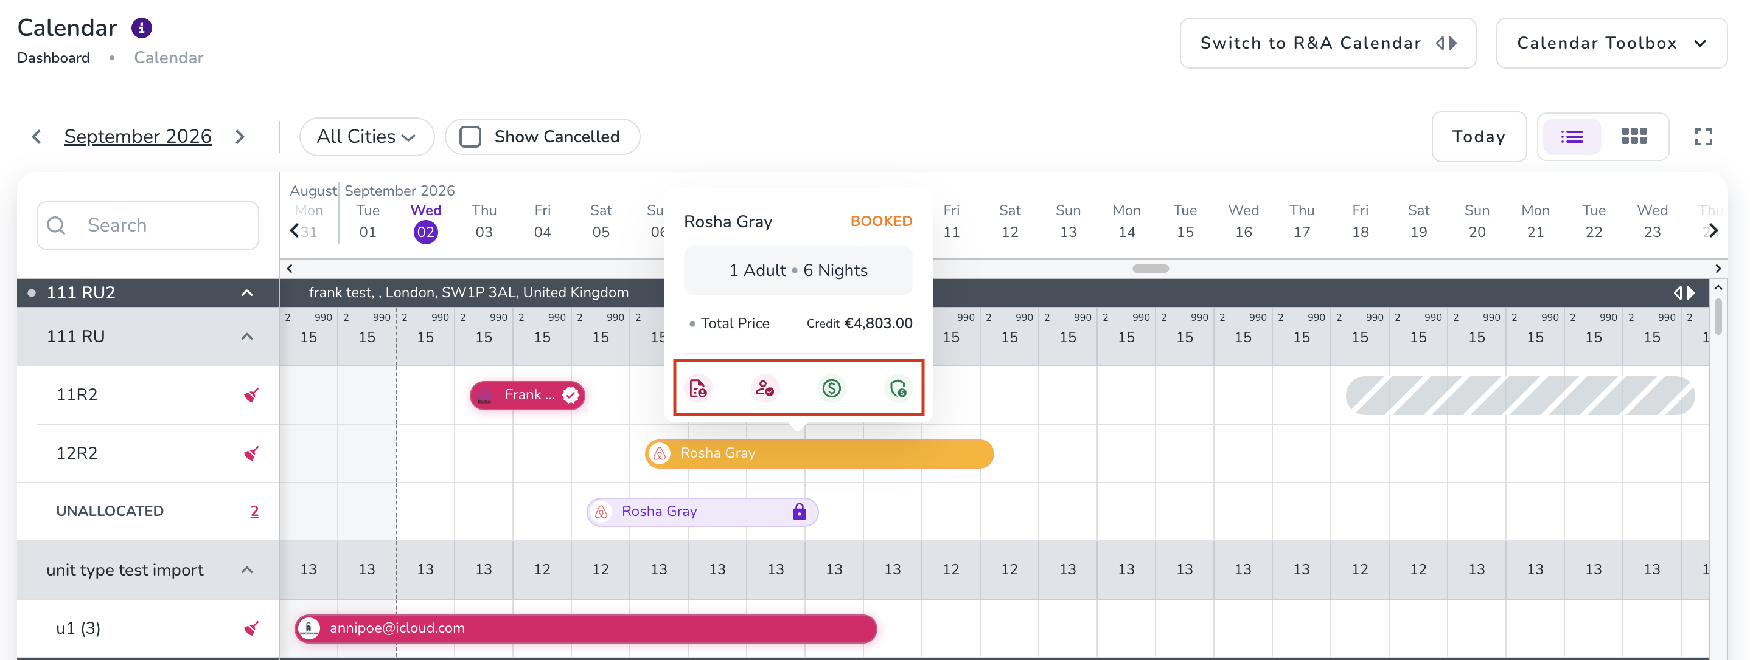The image size is (1750, 660).
Task: Switch to R&A Calendar
Action: coord(1328,43)
